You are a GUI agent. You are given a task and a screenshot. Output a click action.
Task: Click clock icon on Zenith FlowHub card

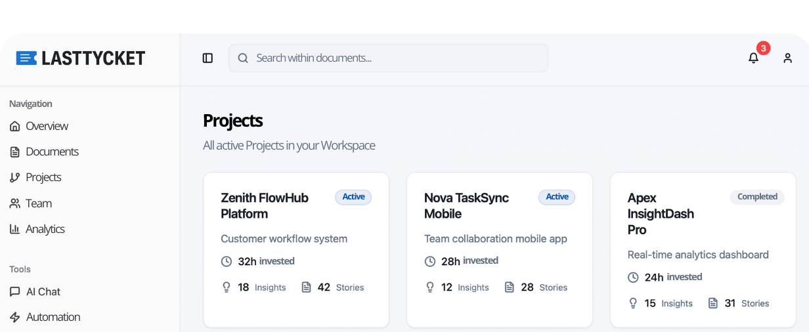point(227,261)
